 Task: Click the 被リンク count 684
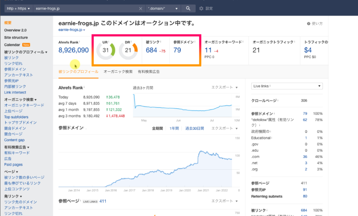[151, 50]
